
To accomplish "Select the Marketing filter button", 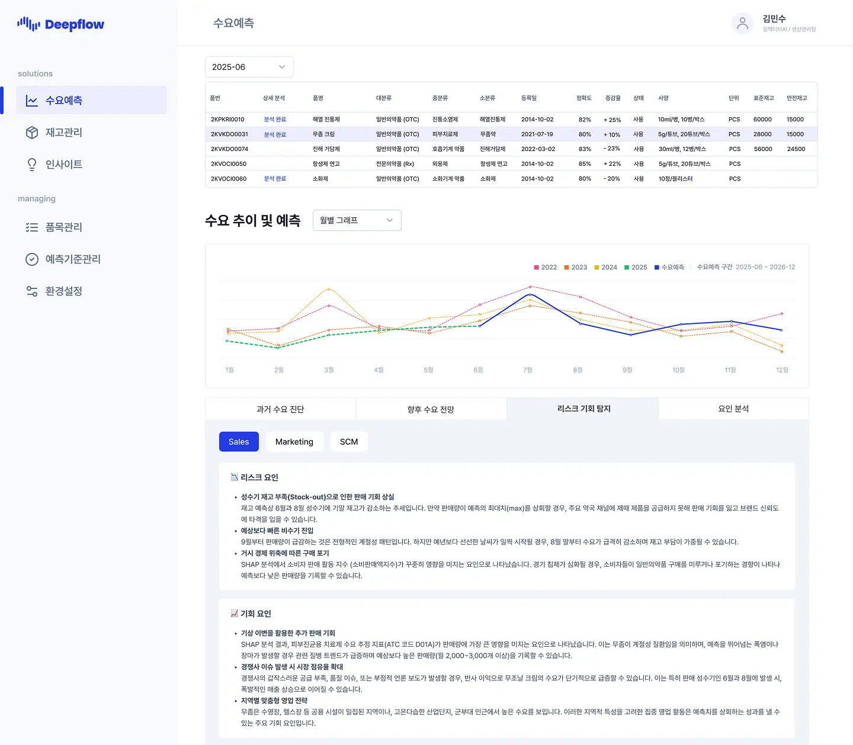I will [x=294, y=442].
